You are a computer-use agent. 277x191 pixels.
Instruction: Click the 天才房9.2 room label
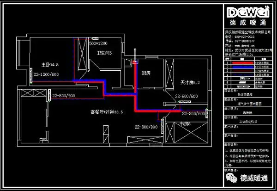click(x=190, y=82)
